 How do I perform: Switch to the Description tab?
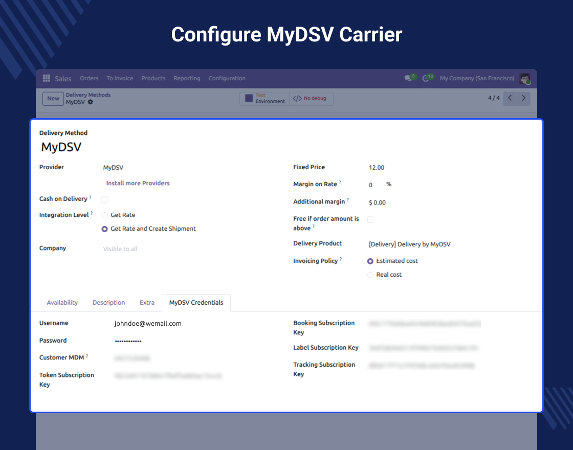pos(108,302)
